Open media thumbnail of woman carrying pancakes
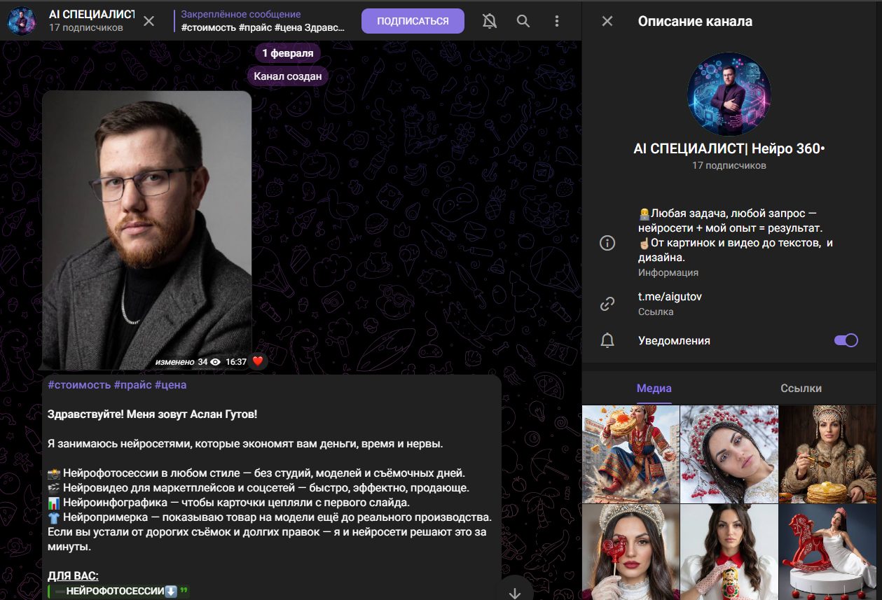882x600 pixels. coord(631,454)
